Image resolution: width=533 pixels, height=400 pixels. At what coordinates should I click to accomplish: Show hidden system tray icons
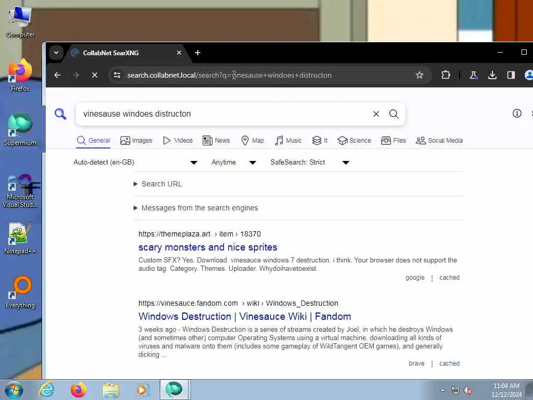(x=442, y=391)
